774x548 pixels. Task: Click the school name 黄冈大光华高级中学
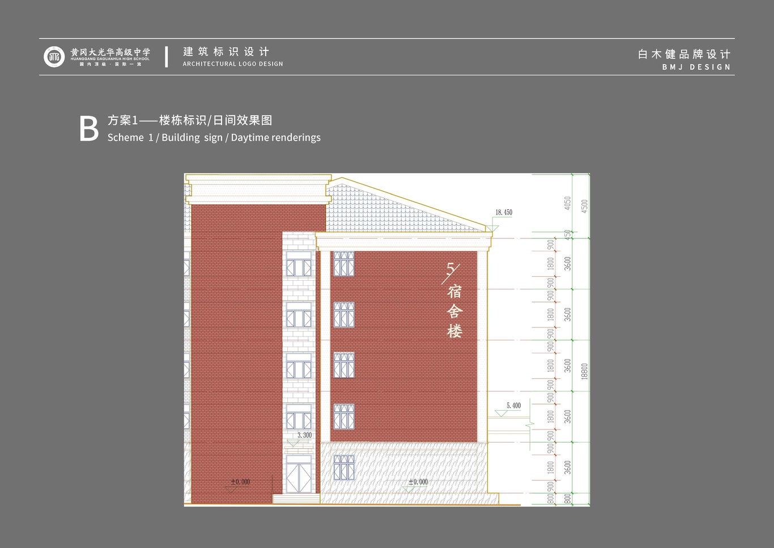110,52
